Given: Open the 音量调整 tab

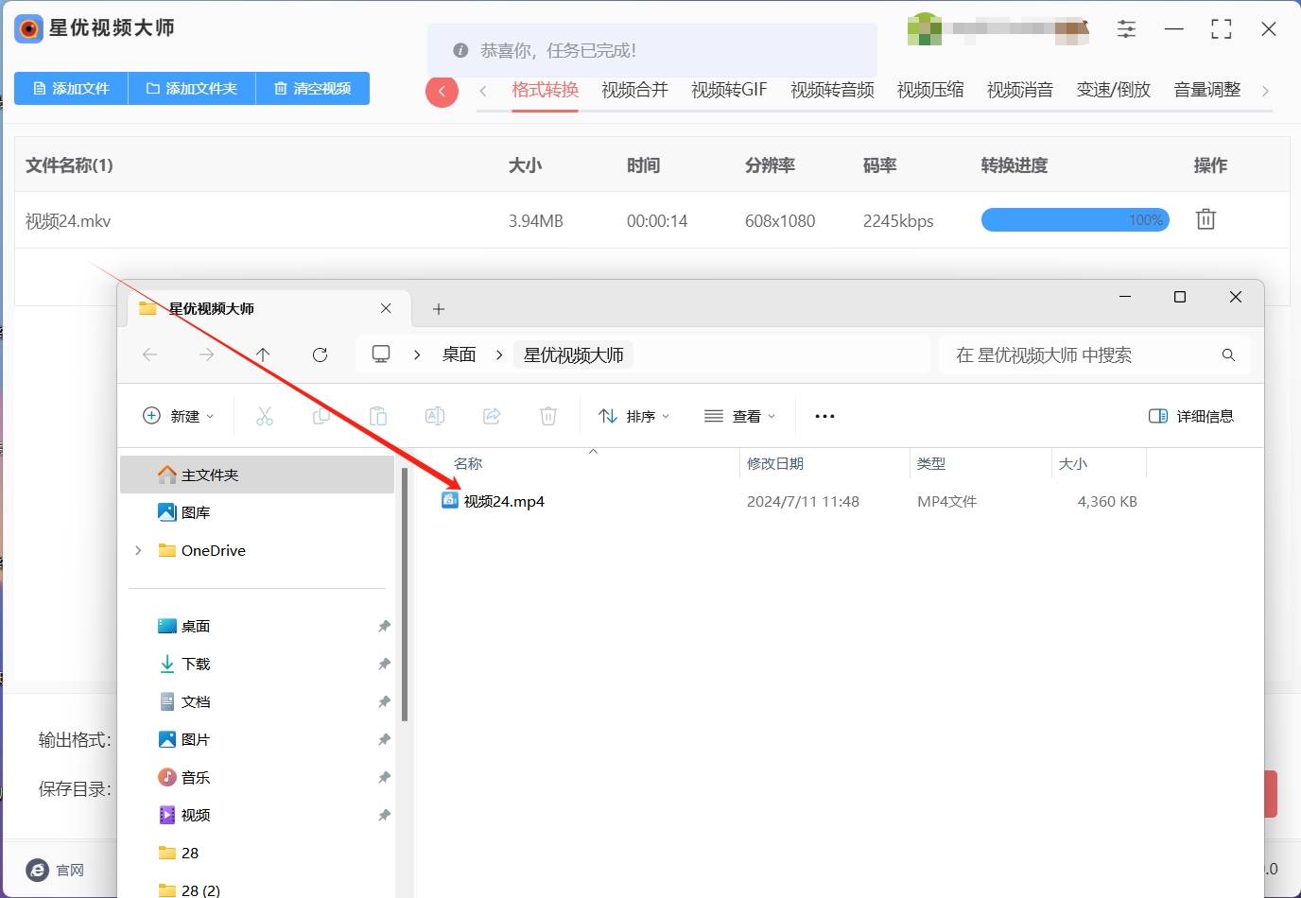Looking at the screenshot, I should coord(1207,90).
